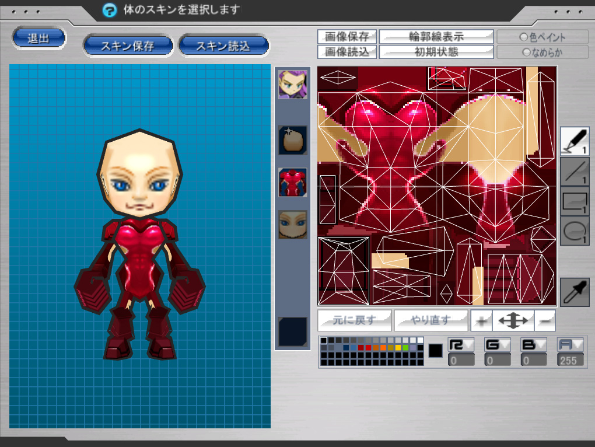
Task: Enable the なめらか radio option
Action: (x=542, y=53)
